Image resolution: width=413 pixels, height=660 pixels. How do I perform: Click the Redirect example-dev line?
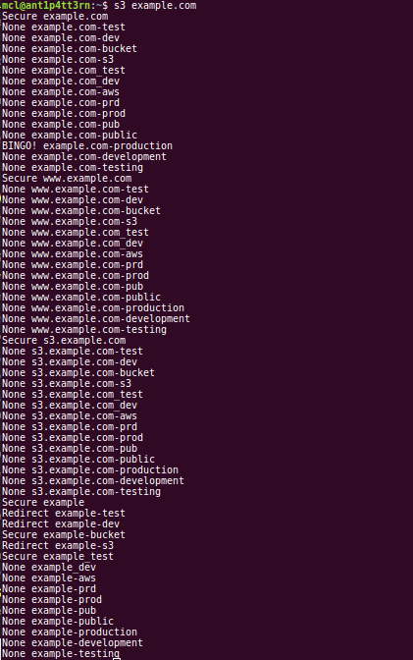tap(61, 524)
